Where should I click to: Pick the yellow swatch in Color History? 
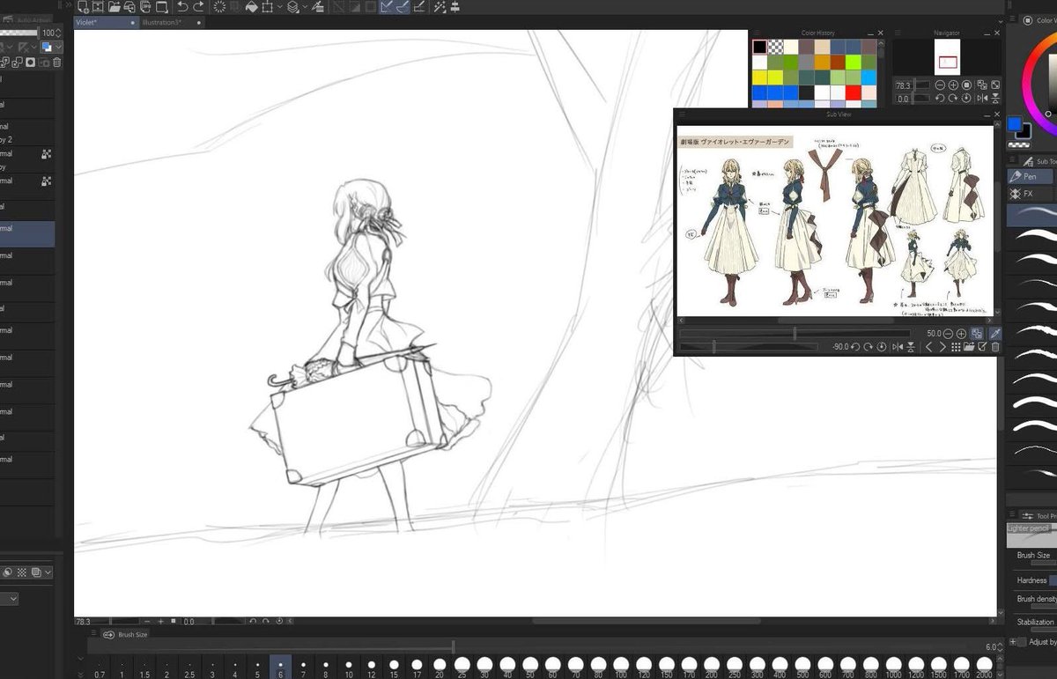[759, 77]
